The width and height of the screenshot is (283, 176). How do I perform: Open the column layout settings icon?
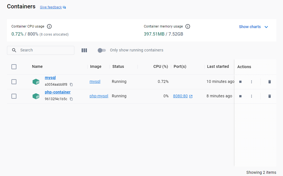point(84,50)
